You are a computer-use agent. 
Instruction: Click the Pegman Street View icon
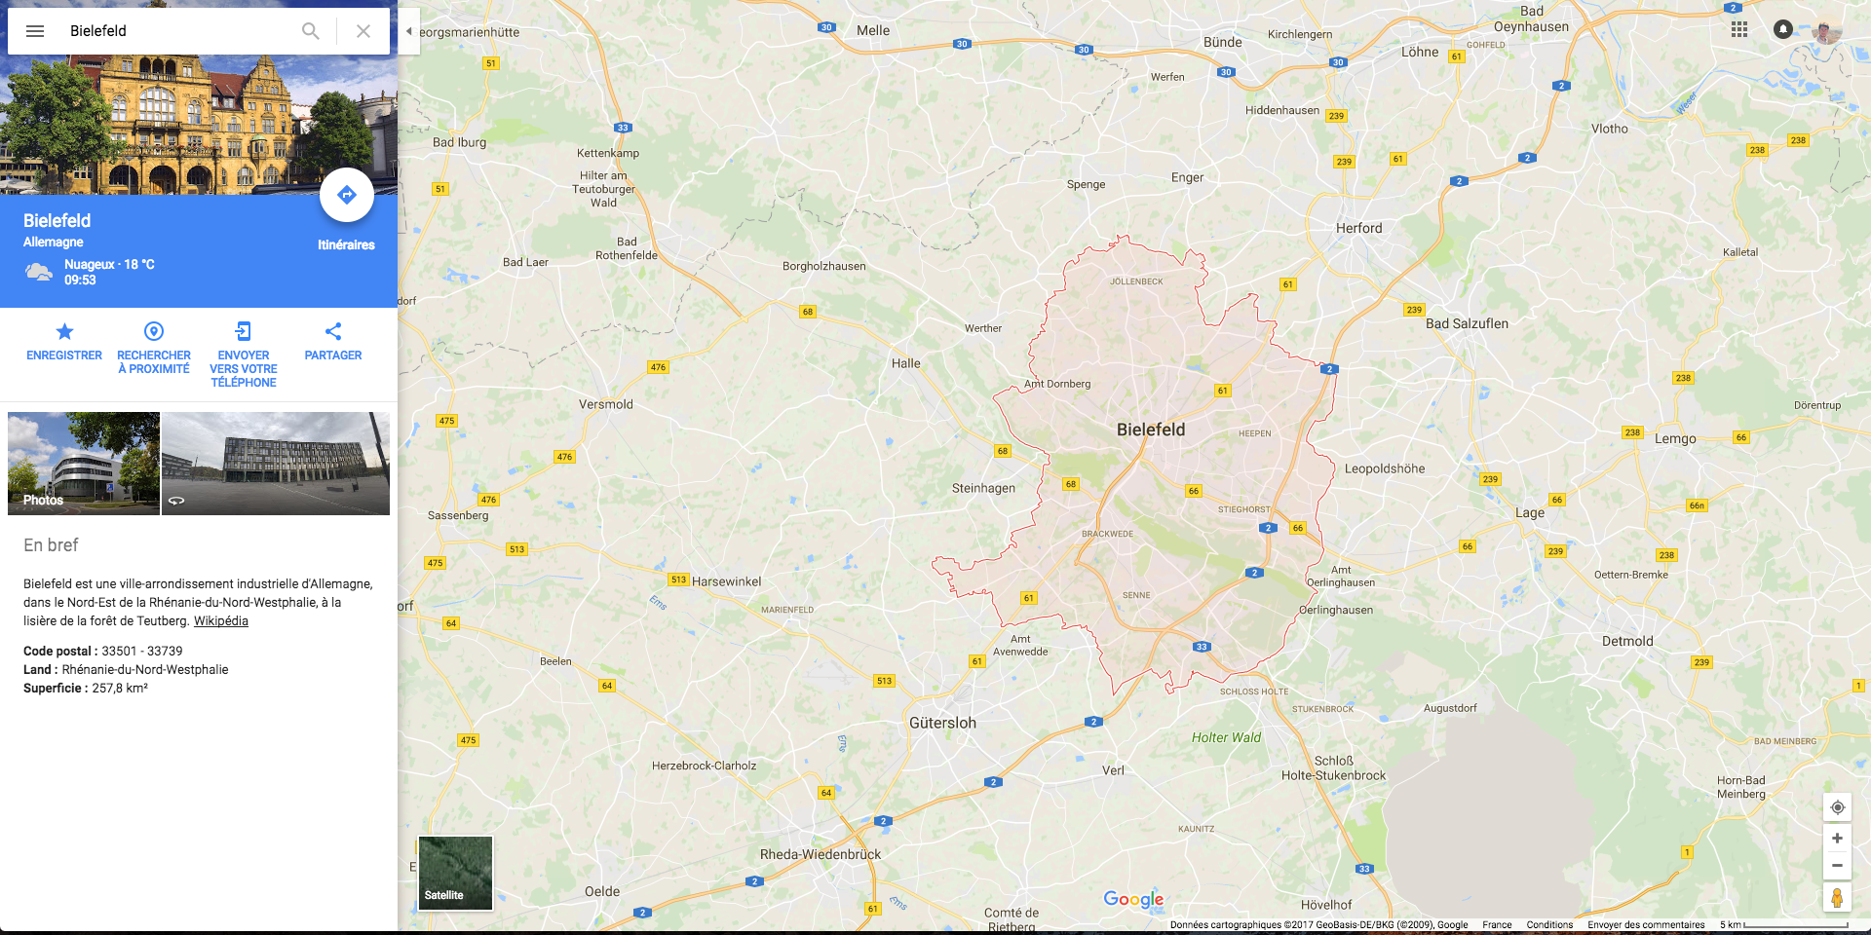(x=1838, y=897)
